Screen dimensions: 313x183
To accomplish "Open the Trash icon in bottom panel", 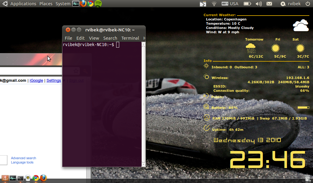I will (307, 178).
